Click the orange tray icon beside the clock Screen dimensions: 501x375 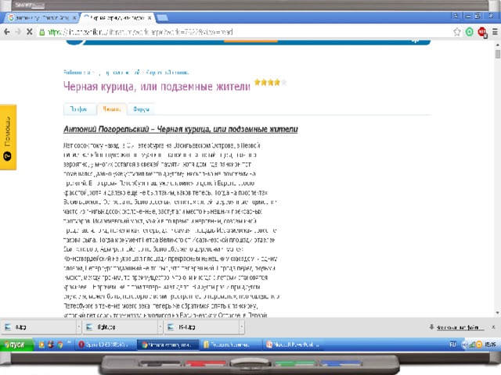point(479,345)
